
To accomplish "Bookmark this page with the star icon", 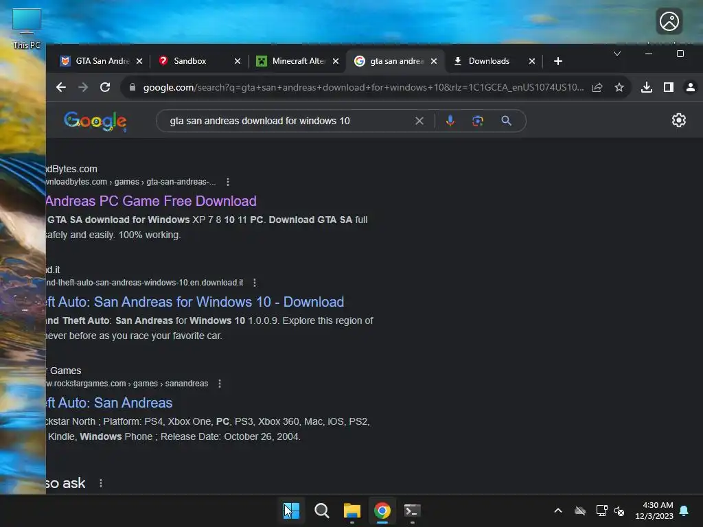I will coord(619,87).
